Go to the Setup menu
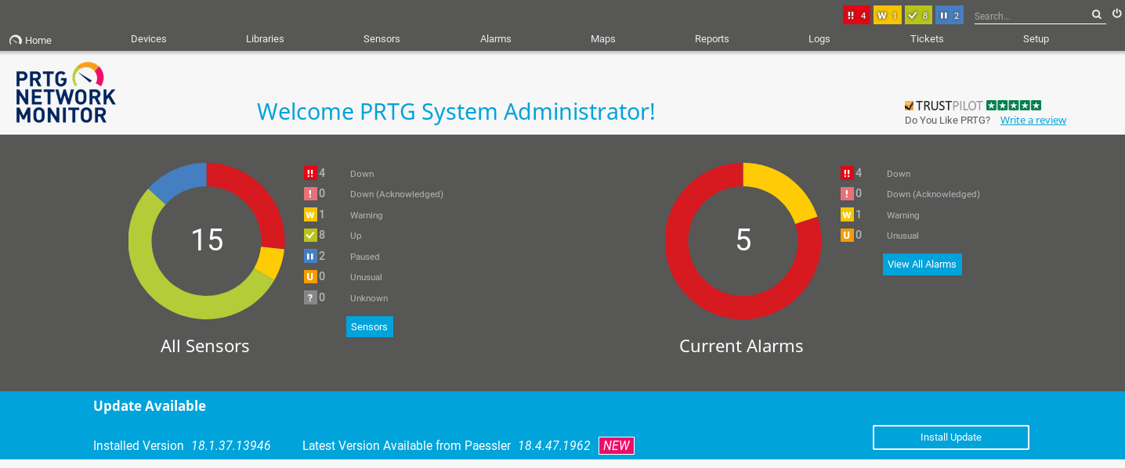The width and height of the screenshot is (1125, 468). [1035, 39]
